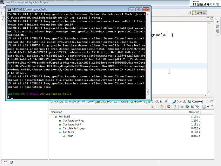Click the 0.046 s duration value
This screenshot has height=166, width=221.
(x=195, y=136)
